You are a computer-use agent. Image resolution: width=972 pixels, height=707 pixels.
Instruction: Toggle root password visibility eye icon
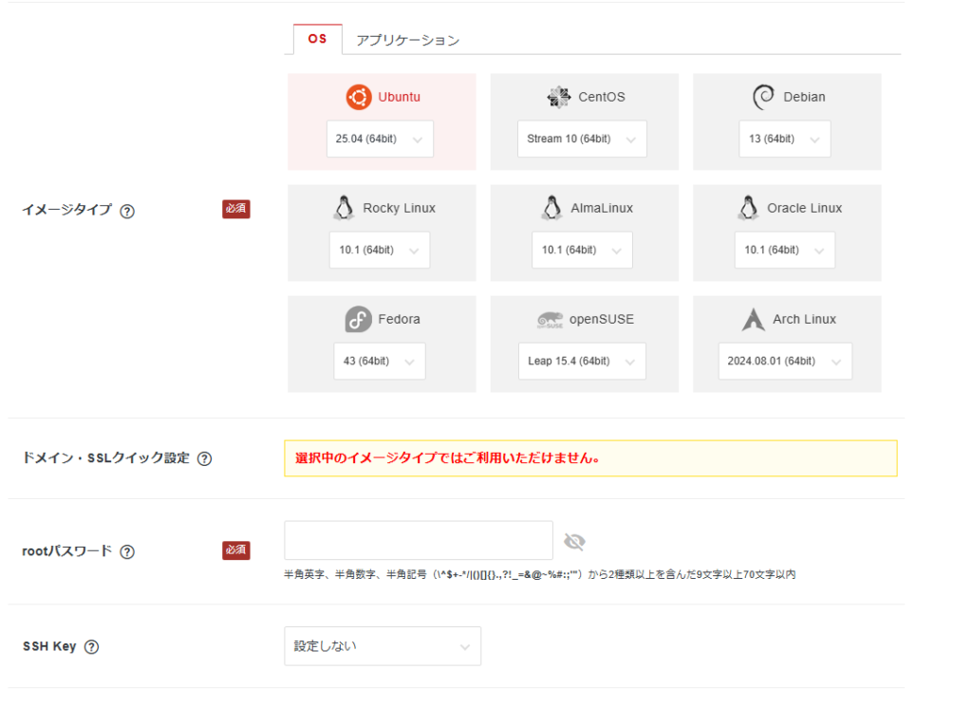(x=574, y=542)
